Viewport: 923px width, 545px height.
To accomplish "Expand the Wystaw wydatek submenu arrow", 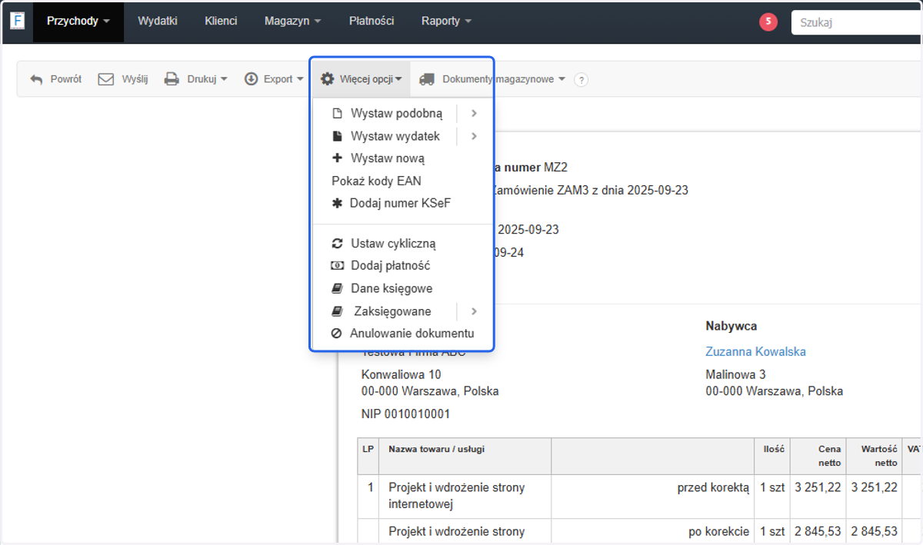I will point(474,136).
